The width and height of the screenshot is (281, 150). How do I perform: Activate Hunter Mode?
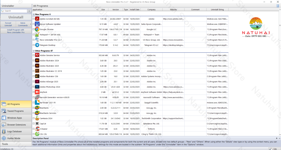pyautogui.click(x=16, y=138)
